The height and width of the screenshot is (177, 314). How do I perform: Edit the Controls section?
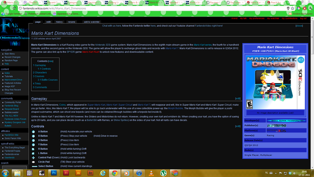(237, 126)
